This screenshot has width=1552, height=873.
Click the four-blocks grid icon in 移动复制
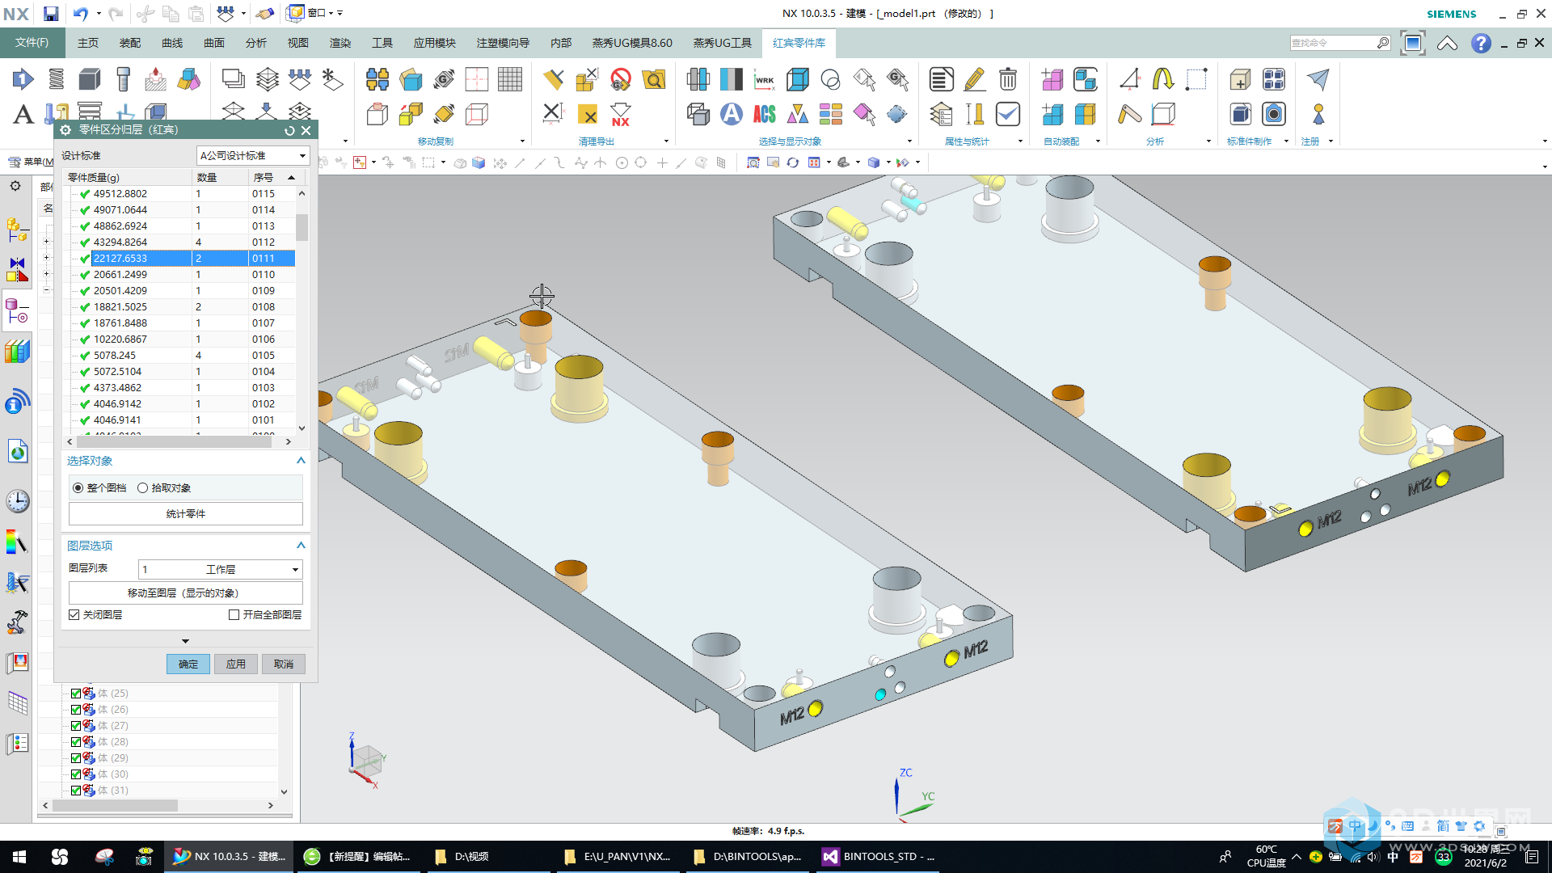pos(377,79)
